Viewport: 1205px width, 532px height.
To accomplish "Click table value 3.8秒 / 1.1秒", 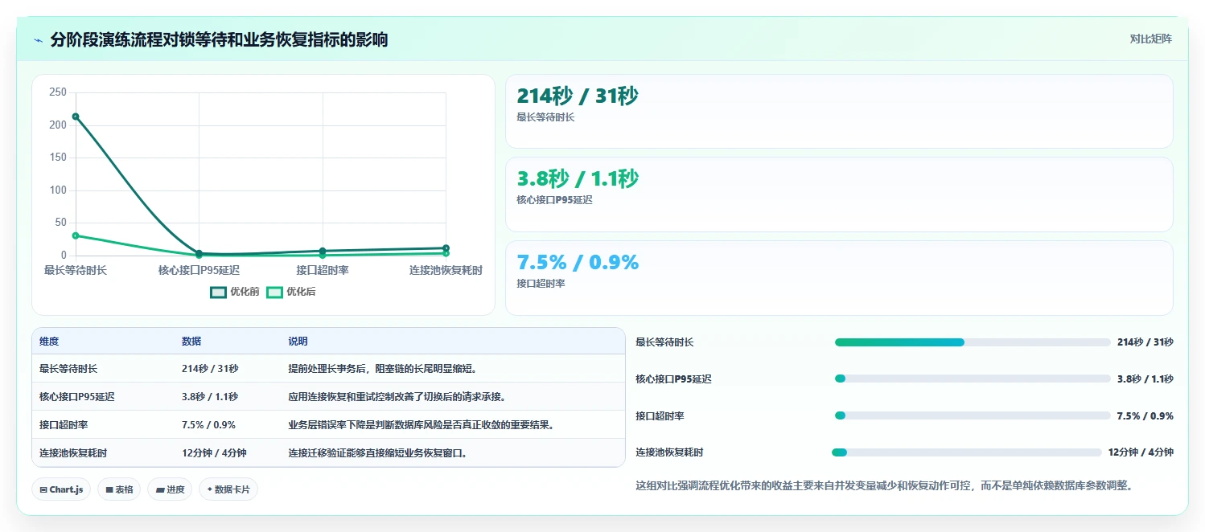I will click(x=210, y=397).
